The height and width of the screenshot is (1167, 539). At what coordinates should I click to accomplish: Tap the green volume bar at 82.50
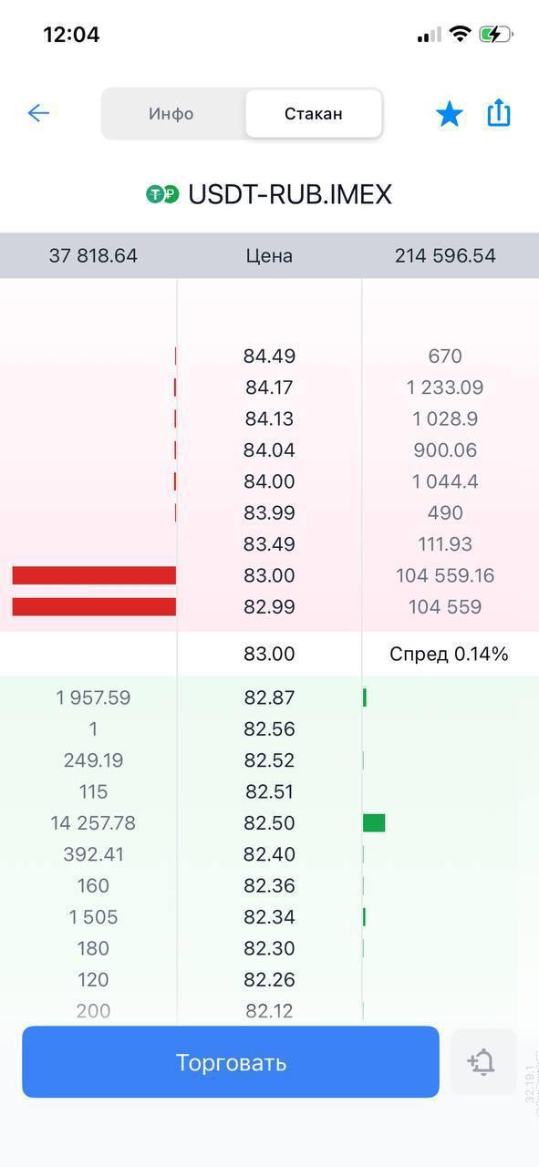point(374,823)
